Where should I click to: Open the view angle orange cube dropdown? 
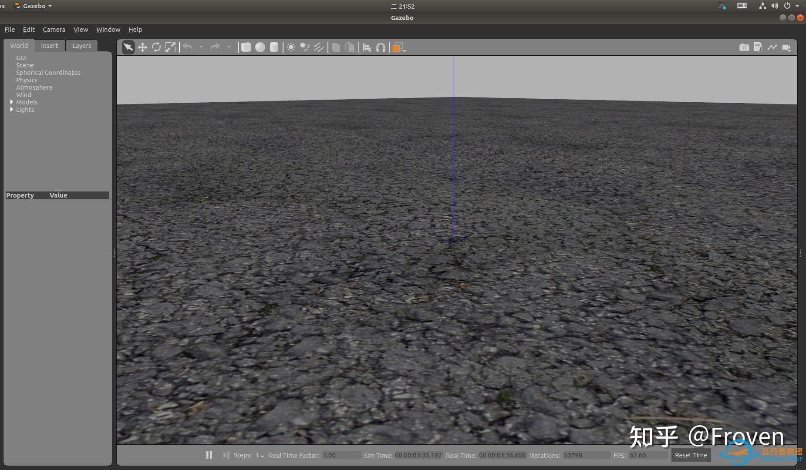pos(399,48)
